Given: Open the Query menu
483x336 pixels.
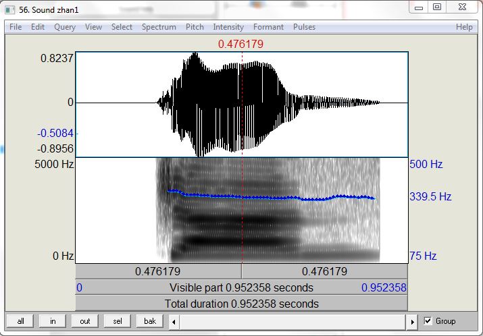Looking at the screenshot, I should pos(65,27).
